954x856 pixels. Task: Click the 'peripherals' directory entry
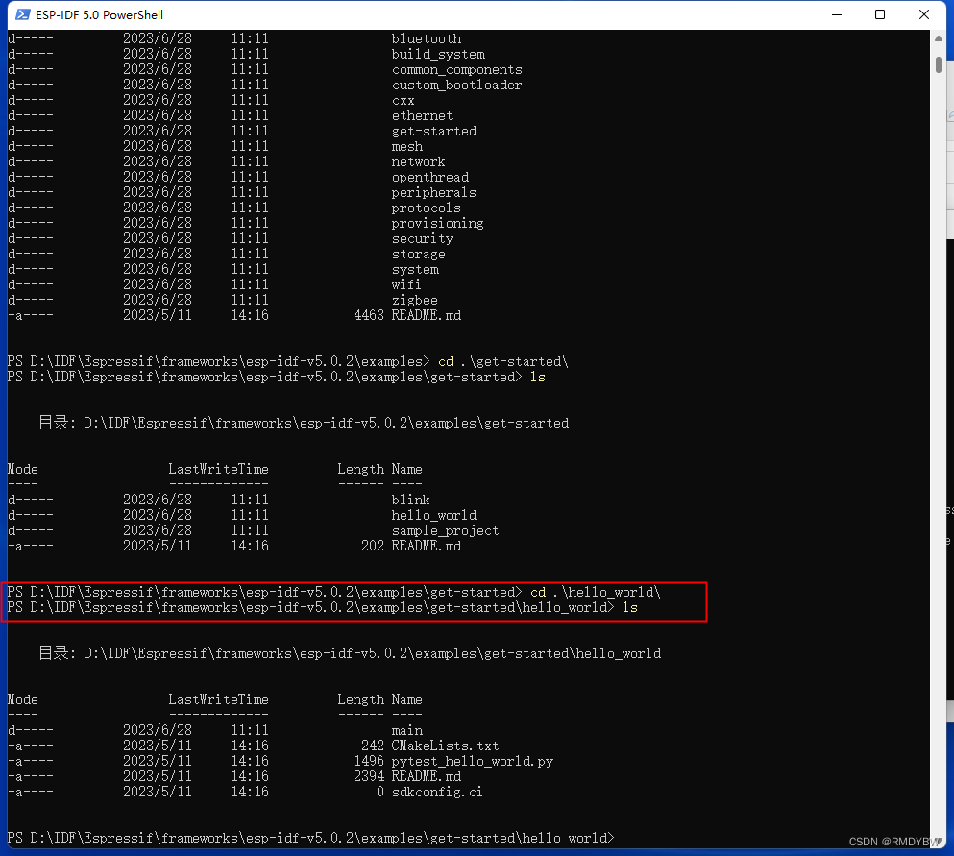tap(434, 193)
